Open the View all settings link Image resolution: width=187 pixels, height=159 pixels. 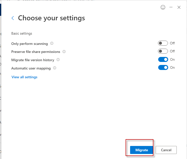(x=24, y=77)
